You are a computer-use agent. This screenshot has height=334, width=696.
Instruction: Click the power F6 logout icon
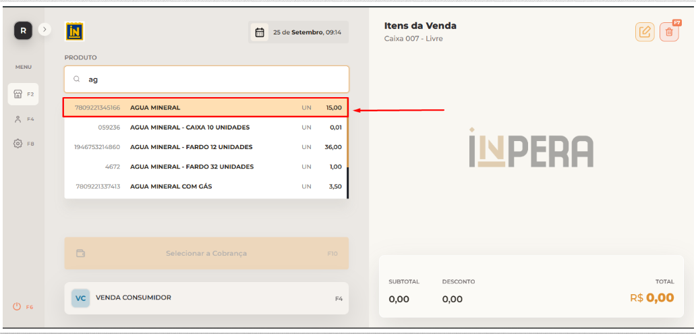pos(23,307)
